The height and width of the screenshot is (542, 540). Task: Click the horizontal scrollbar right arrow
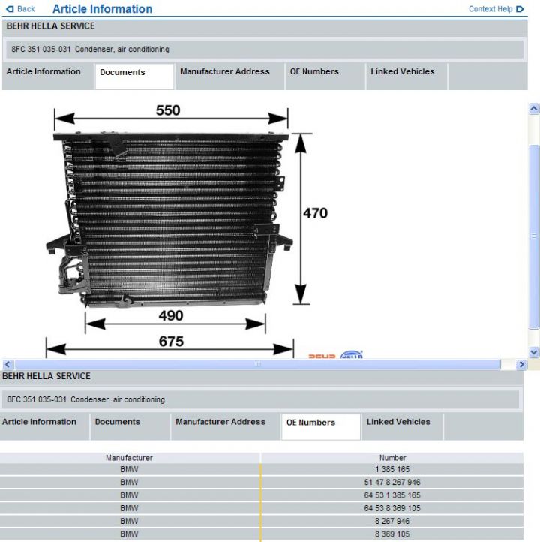click(x=521, y=364)
